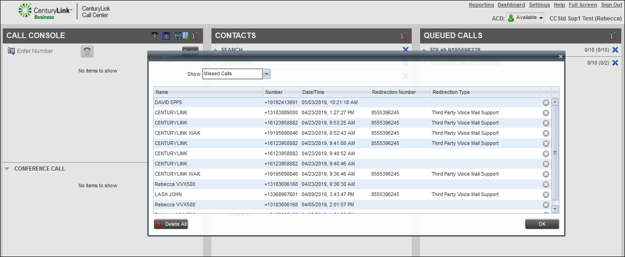625x257 pixels.
Task: Open Queued Calls panel options wrench icon
Action: [613, 36]
